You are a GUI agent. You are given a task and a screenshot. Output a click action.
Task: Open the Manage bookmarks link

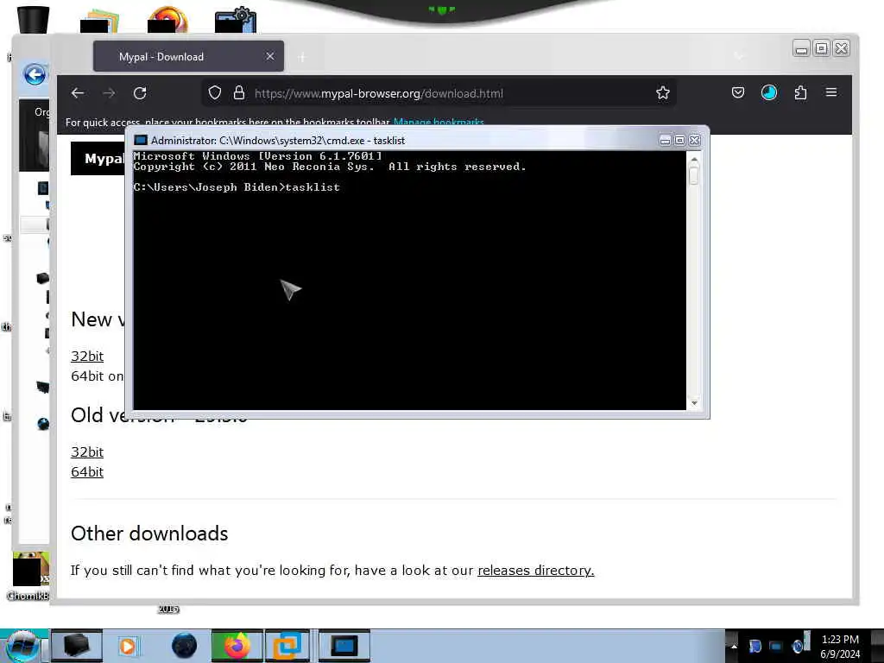(439, 123)
